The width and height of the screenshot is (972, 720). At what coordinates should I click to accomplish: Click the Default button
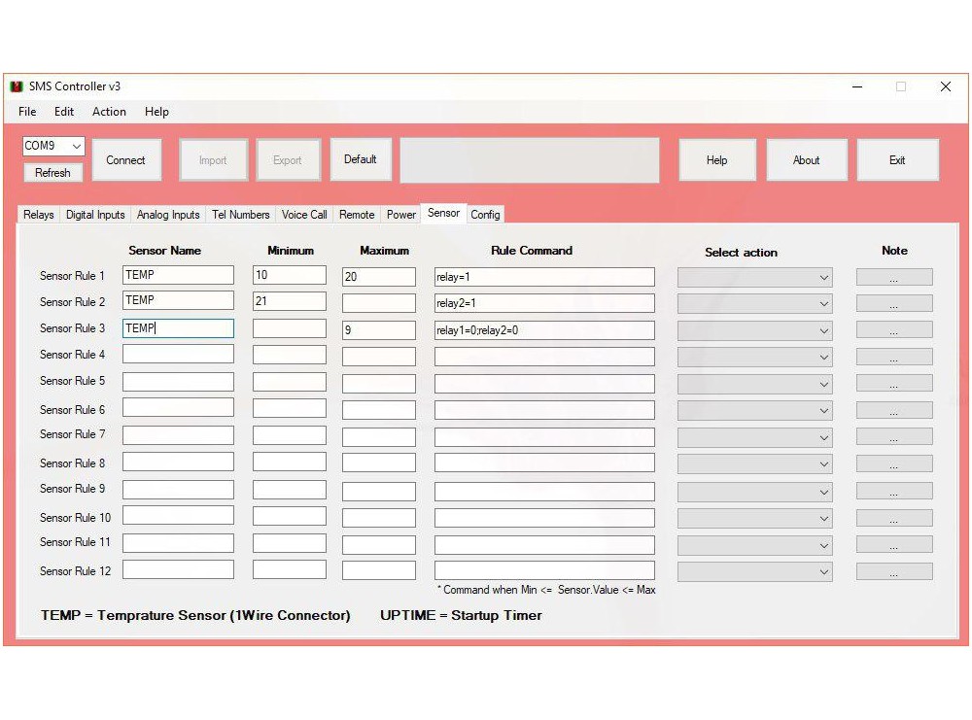tap(361, 159)
